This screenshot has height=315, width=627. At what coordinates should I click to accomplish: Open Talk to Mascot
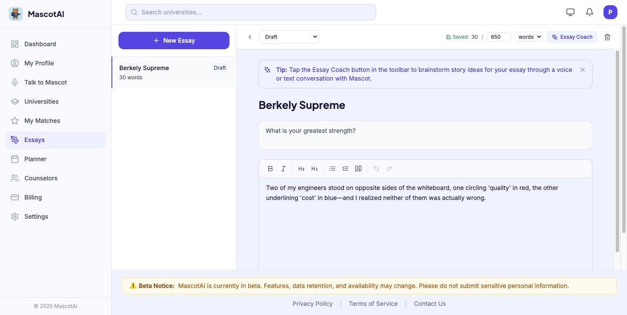pos(55,82)
